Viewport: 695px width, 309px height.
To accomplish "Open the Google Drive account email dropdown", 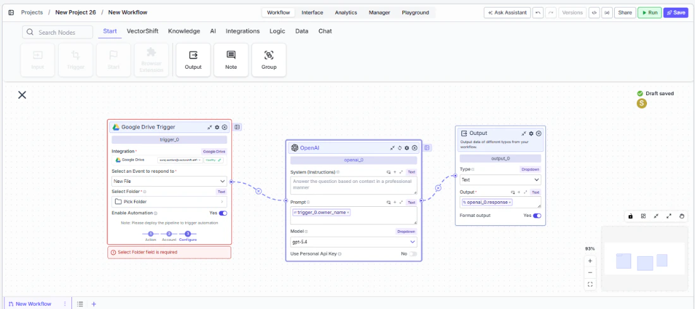I will coord(180,160).
